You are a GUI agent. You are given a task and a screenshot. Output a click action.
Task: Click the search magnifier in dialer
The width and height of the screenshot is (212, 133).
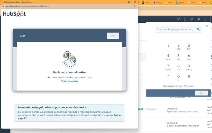coord(198,29)
